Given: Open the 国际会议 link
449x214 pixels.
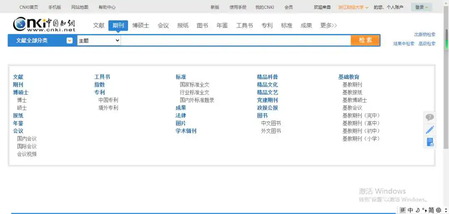Looking at the screenshot, I should (x=27, y=147).
